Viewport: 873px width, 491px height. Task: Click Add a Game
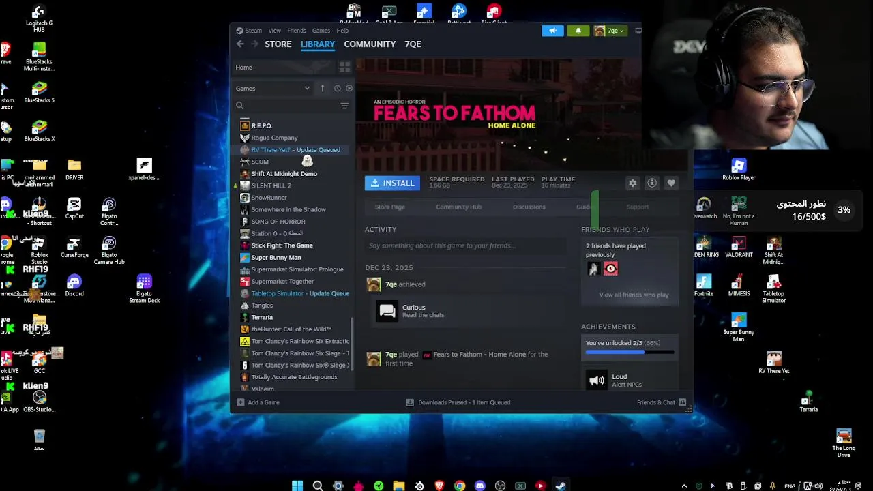click(258, 402)
